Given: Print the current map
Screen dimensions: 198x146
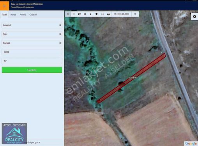Looking at the screenshot, I should 108,14.
